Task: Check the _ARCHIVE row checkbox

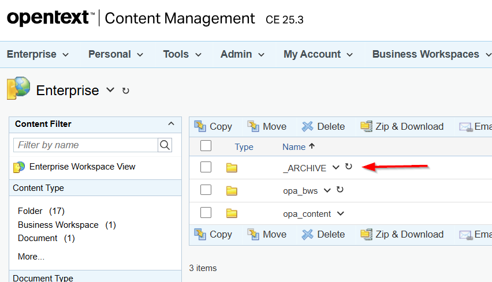Action: point(206,167)
